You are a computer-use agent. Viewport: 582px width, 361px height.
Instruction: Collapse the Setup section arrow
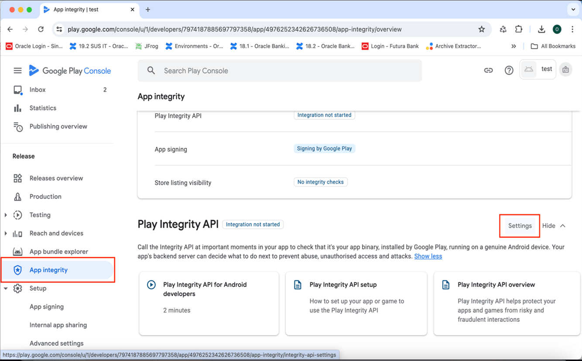pyautogui.click(x=6, y=288)
